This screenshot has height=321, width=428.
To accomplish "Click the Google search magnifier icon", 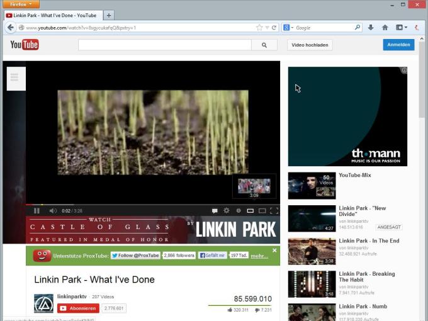I will [358, 27].
